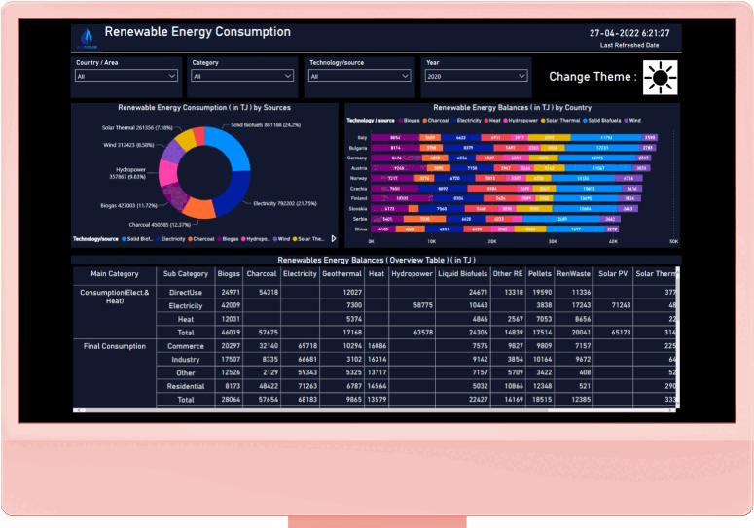
Task: Select the Residential sub category row
Action: tap(186, 386)
